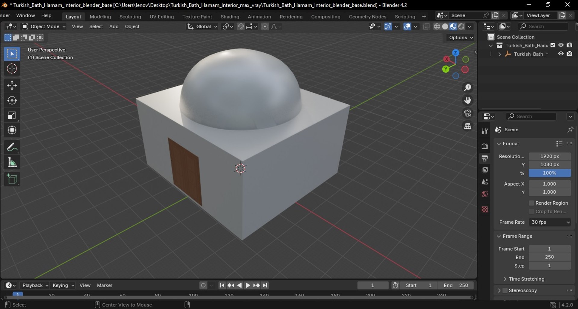Choose the Annotate tool
Viewport: 578px width, 309px height.
coord(12,147)
